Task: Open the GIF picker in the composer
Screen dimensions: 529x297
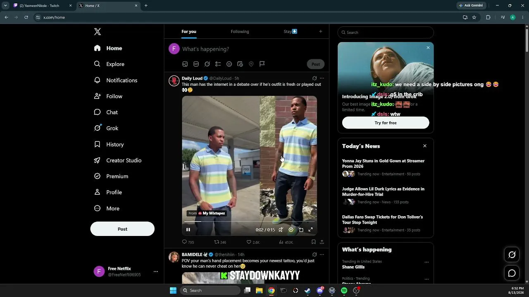Action: point(196,64)
